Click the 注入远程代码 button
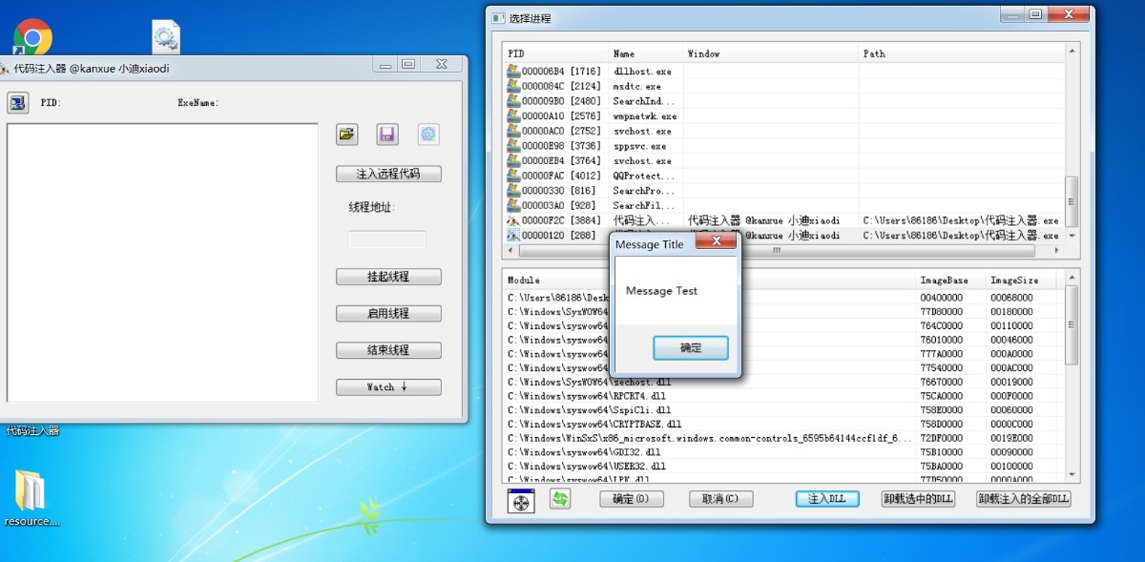Image resolution: width=1145 pixels, height=562 pixels. 388,174
